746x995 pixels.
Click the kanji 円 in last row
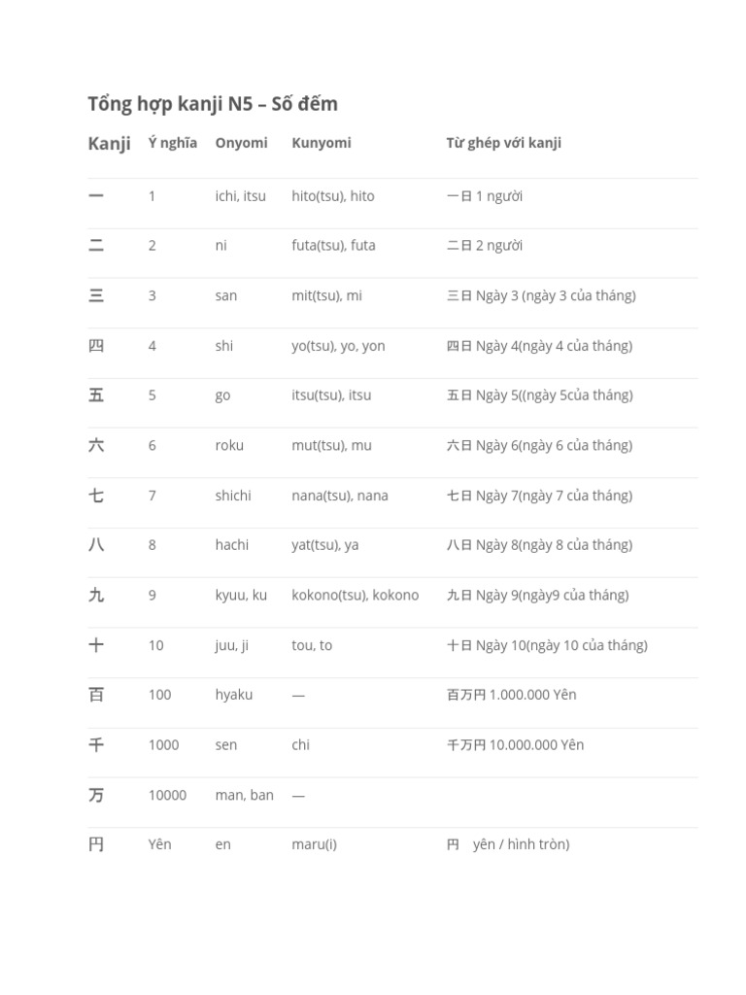[x=96, y=844]
